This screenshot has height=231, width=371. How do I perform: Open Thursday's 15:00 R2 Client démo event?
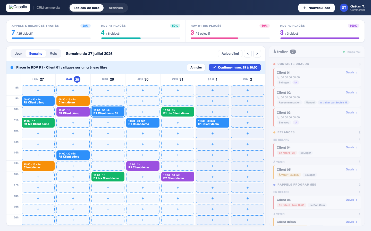click(143, 166)
